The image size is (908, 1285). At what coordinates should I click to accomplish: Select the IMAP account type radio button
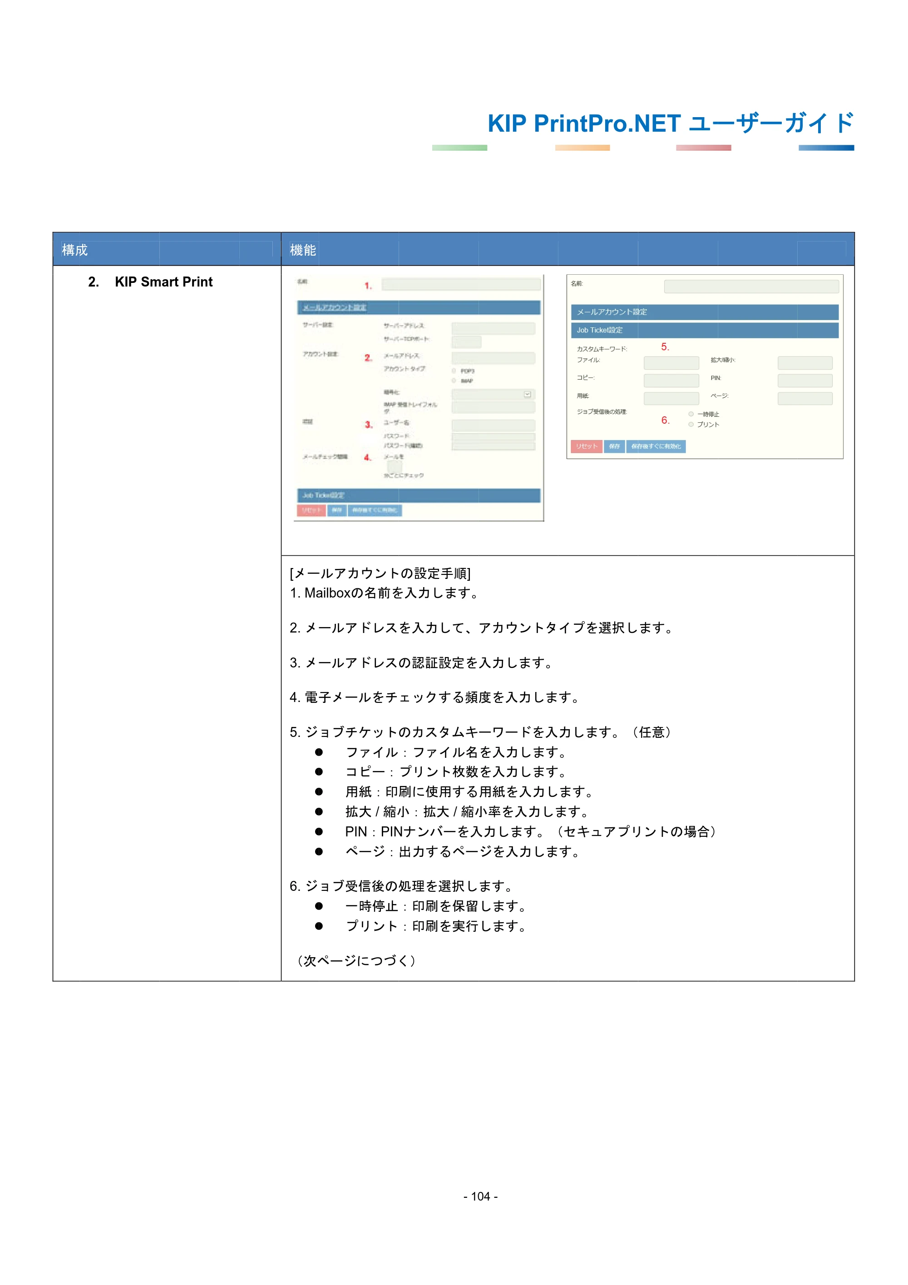point(454,381)
